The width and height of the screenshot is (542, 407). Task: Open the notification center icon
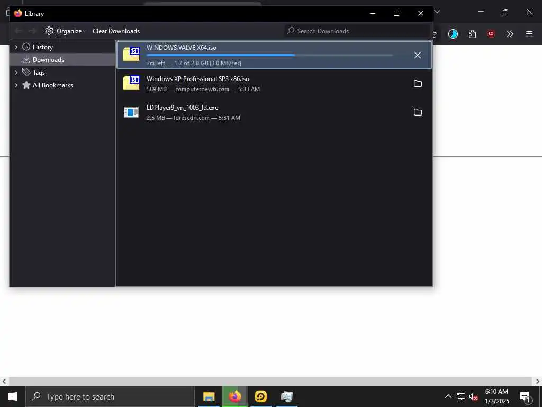[x=525, y=396]
